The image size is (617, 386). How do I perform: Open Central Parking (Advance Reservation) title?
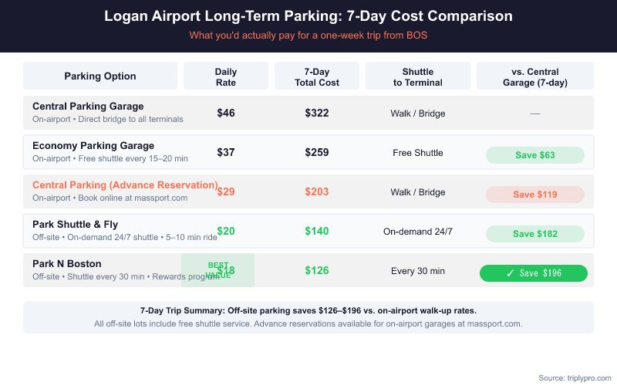125,185
